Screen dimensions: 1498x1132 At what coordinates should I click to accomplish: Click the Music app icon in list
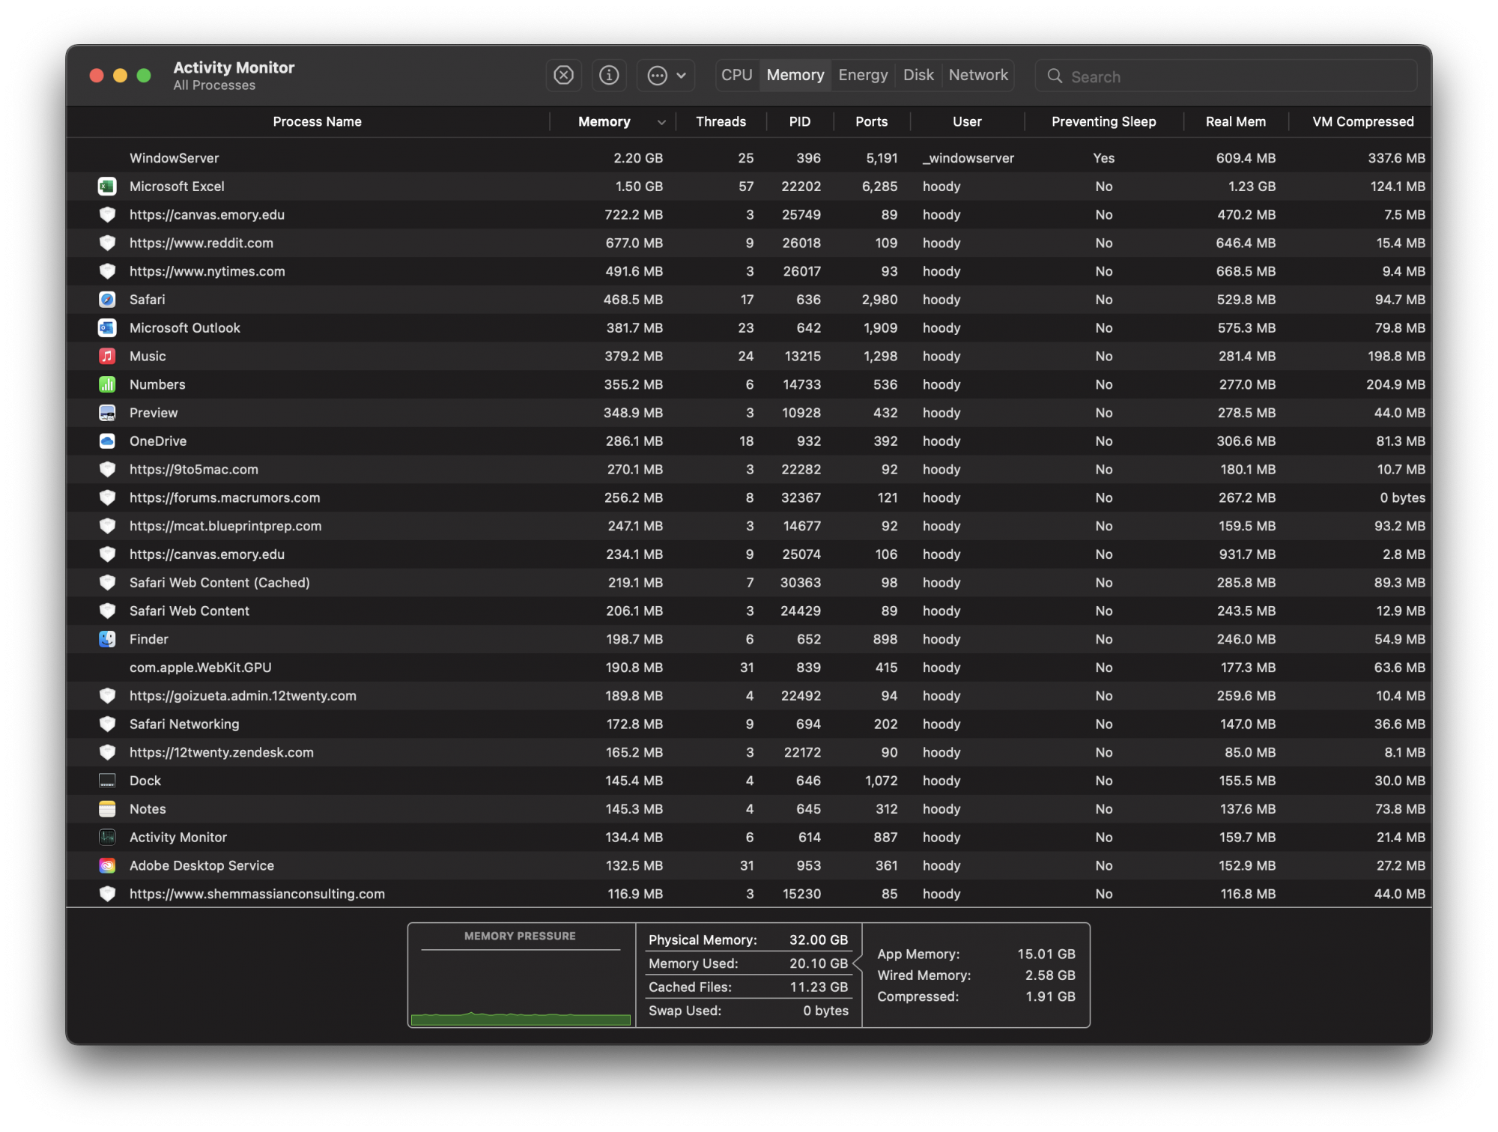[107, 357]
